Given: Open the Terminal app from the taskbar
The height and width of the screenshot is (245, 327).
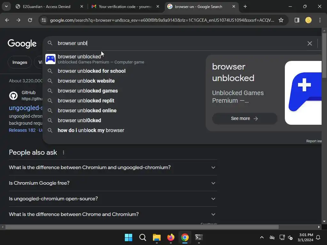Looking at the screenshot, I should pos(199,237).
